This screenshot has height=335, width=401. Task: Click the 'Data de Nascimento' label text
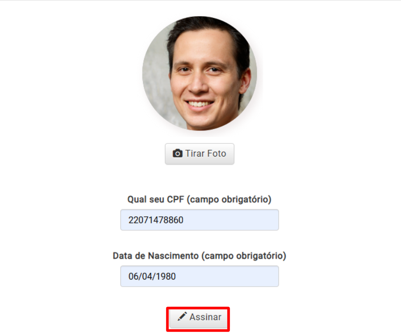pos(156,256)
